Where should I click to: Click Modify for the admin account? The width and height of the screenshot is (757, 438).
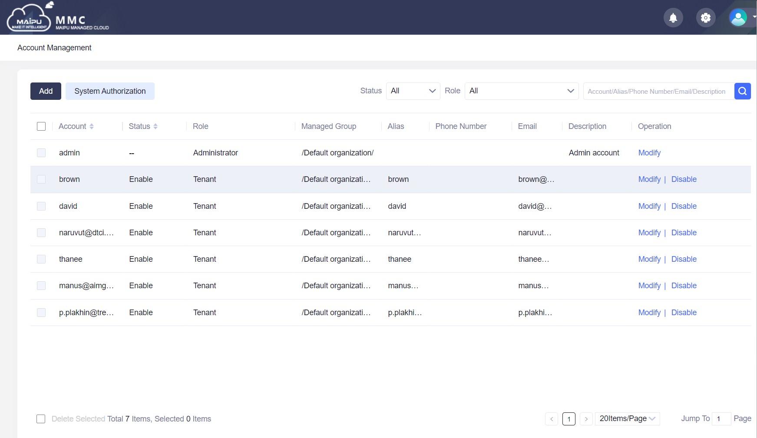(649, 153)
